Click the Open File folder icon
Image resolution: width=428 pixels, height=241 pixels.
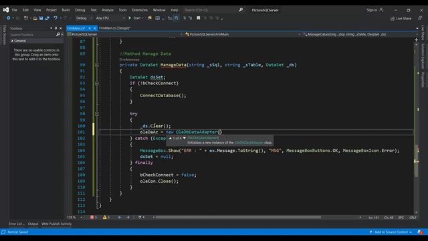pyautogui.click(x=35, y=18)
